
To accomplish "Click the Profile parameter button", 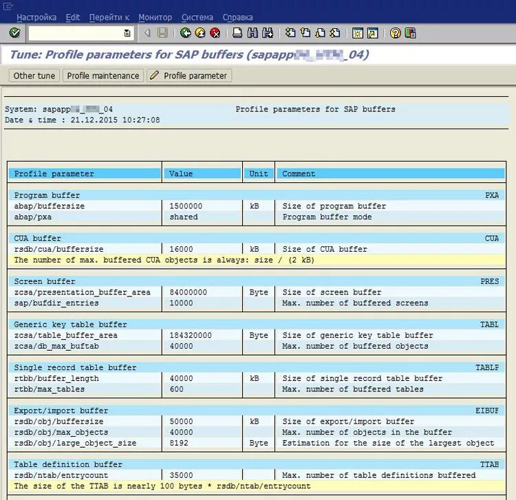I will click(189, 76).
